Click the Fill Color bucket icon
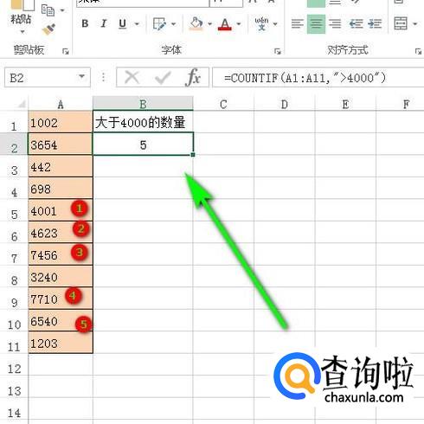 [196, 23]
